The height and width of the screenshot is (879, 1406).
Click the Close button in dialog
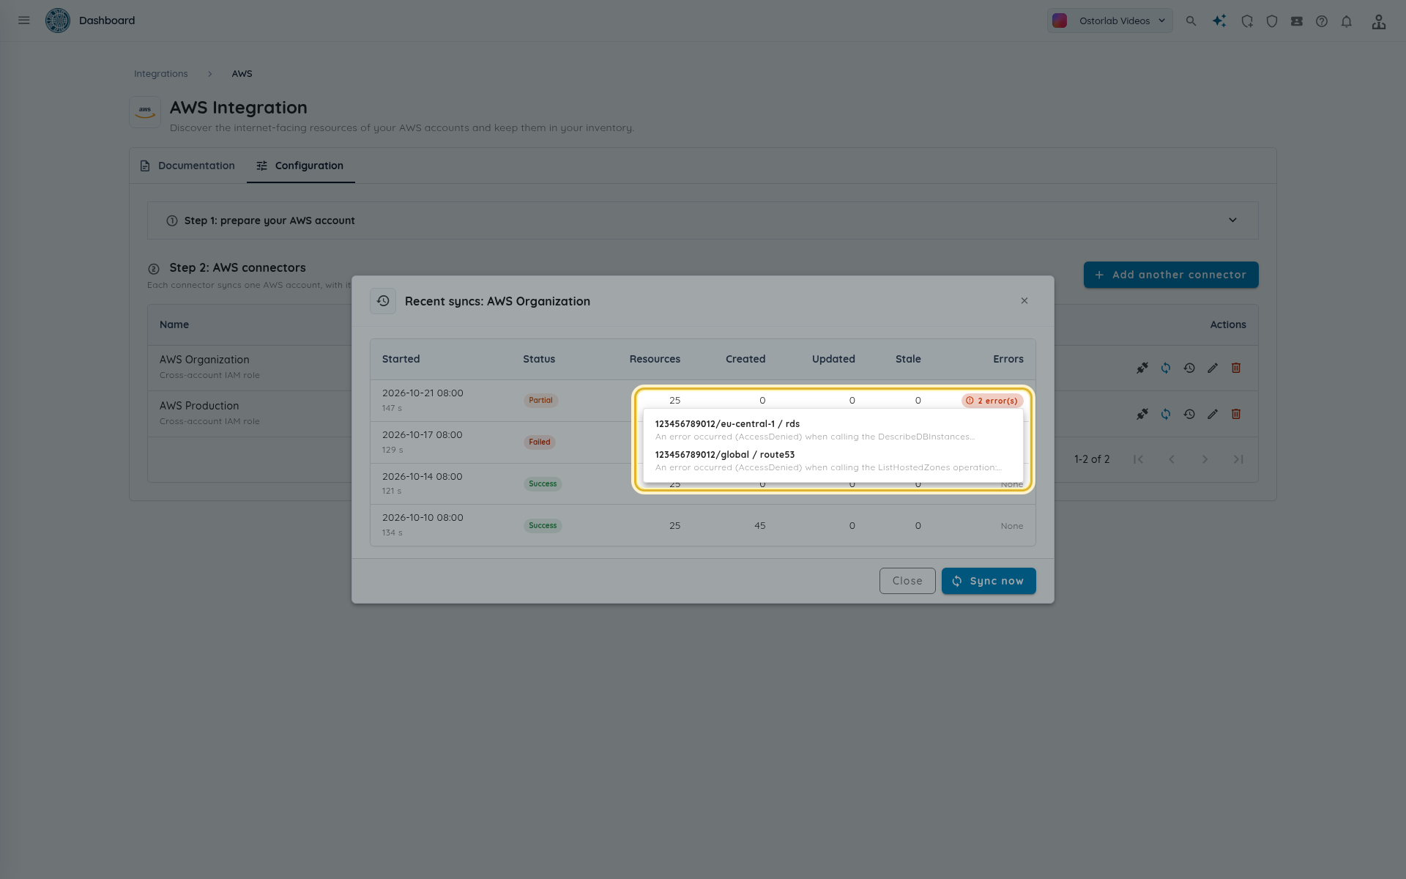point(907,581)
